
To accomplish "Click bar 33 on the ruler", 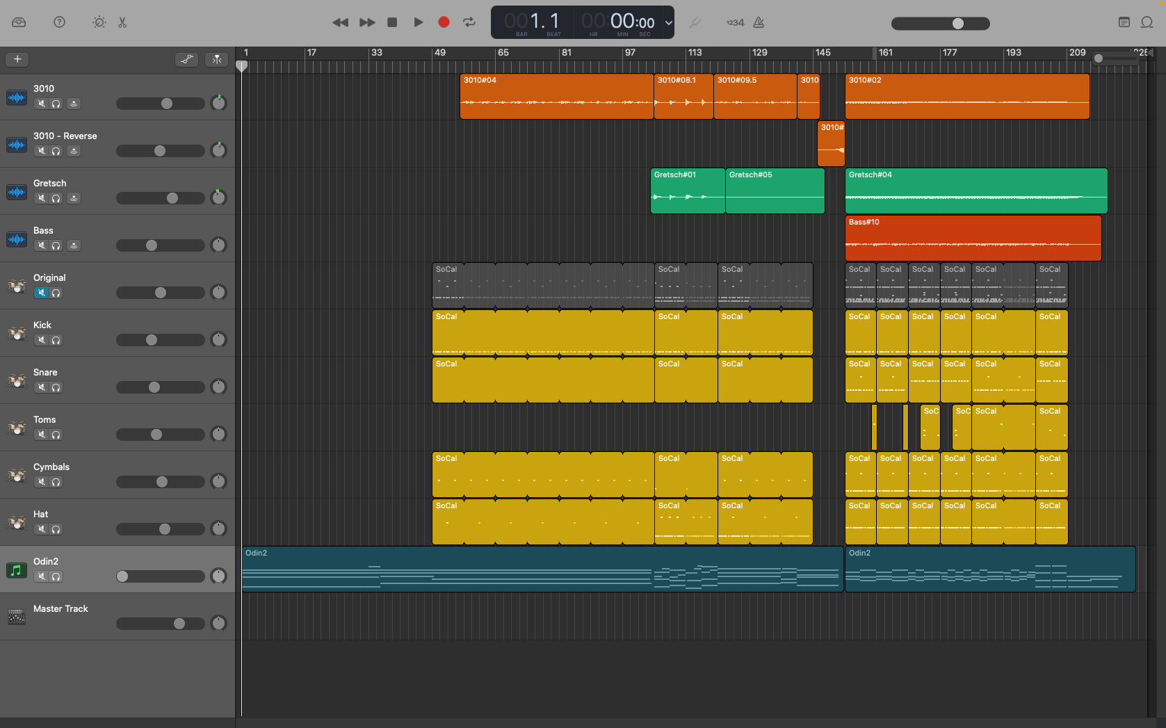I will pyautogui.click(x=377, y=53).
